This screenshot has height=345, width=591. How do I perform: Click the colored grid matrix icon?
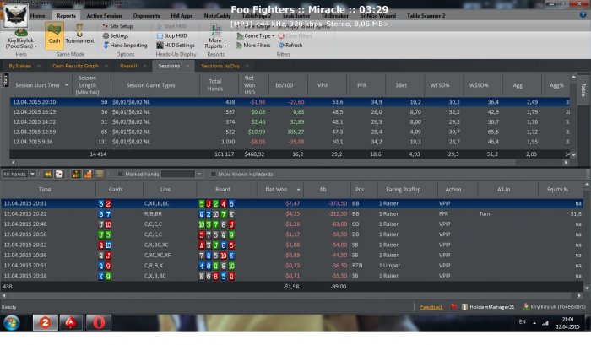coord(76,174)
